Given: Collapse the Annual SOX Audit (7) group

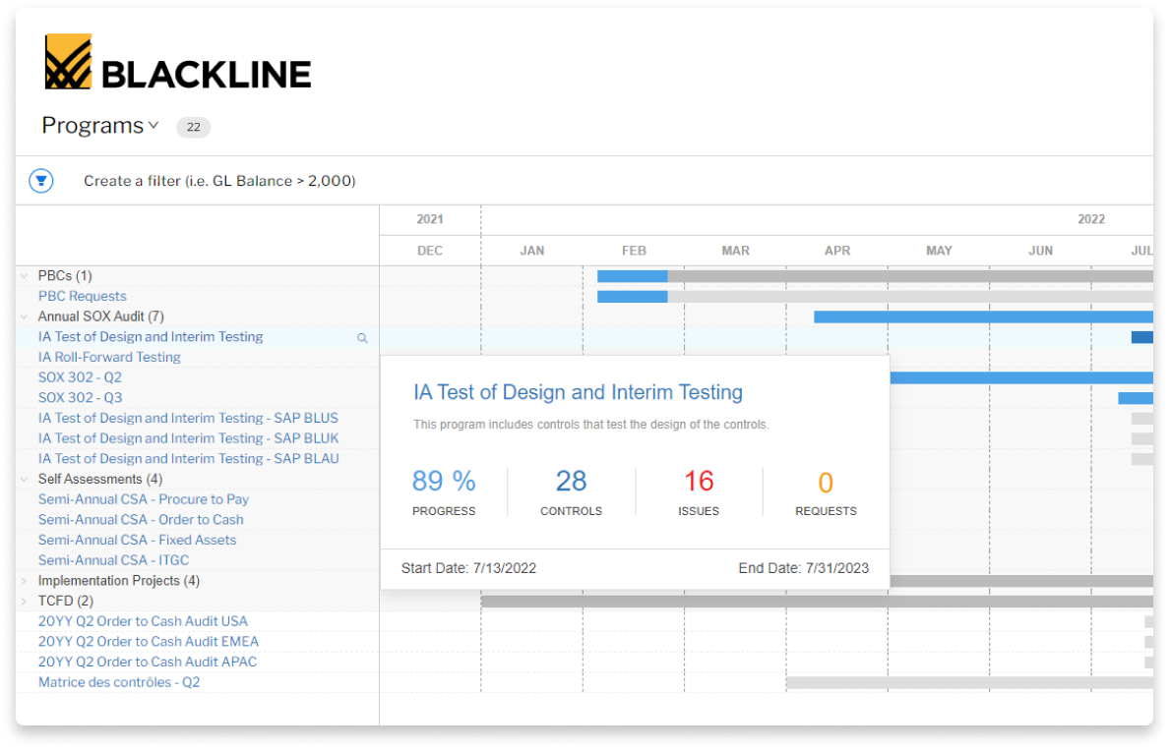Looking at the screenshot, I should pos(25,317).
